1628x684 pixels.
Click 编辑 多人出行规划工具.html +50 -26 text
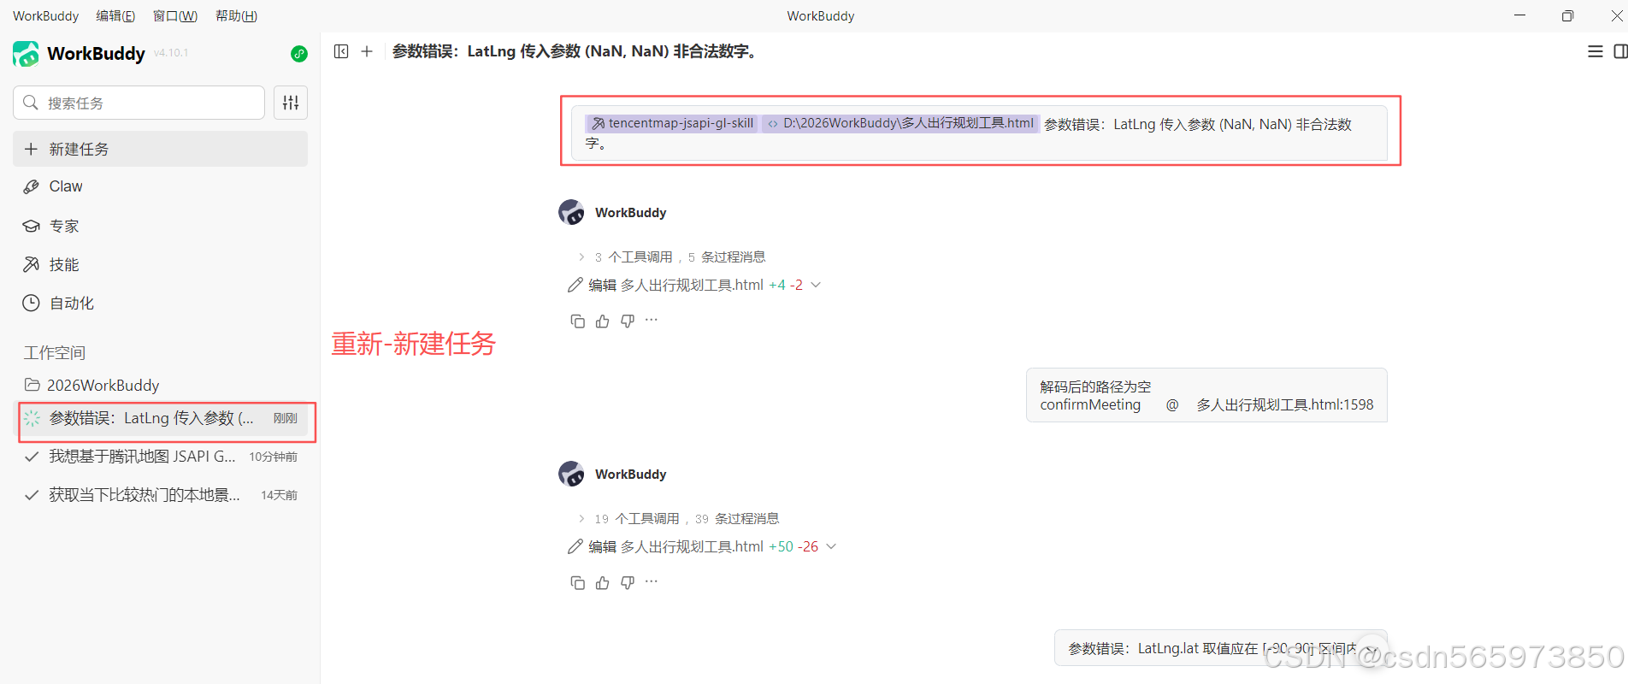click(x=703, y=546)
